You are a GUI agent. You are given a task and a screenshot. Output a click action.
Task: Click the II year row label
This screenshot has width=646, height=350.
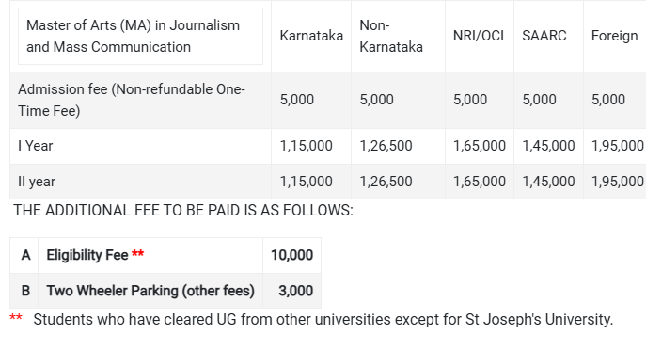tap(37, 182)
